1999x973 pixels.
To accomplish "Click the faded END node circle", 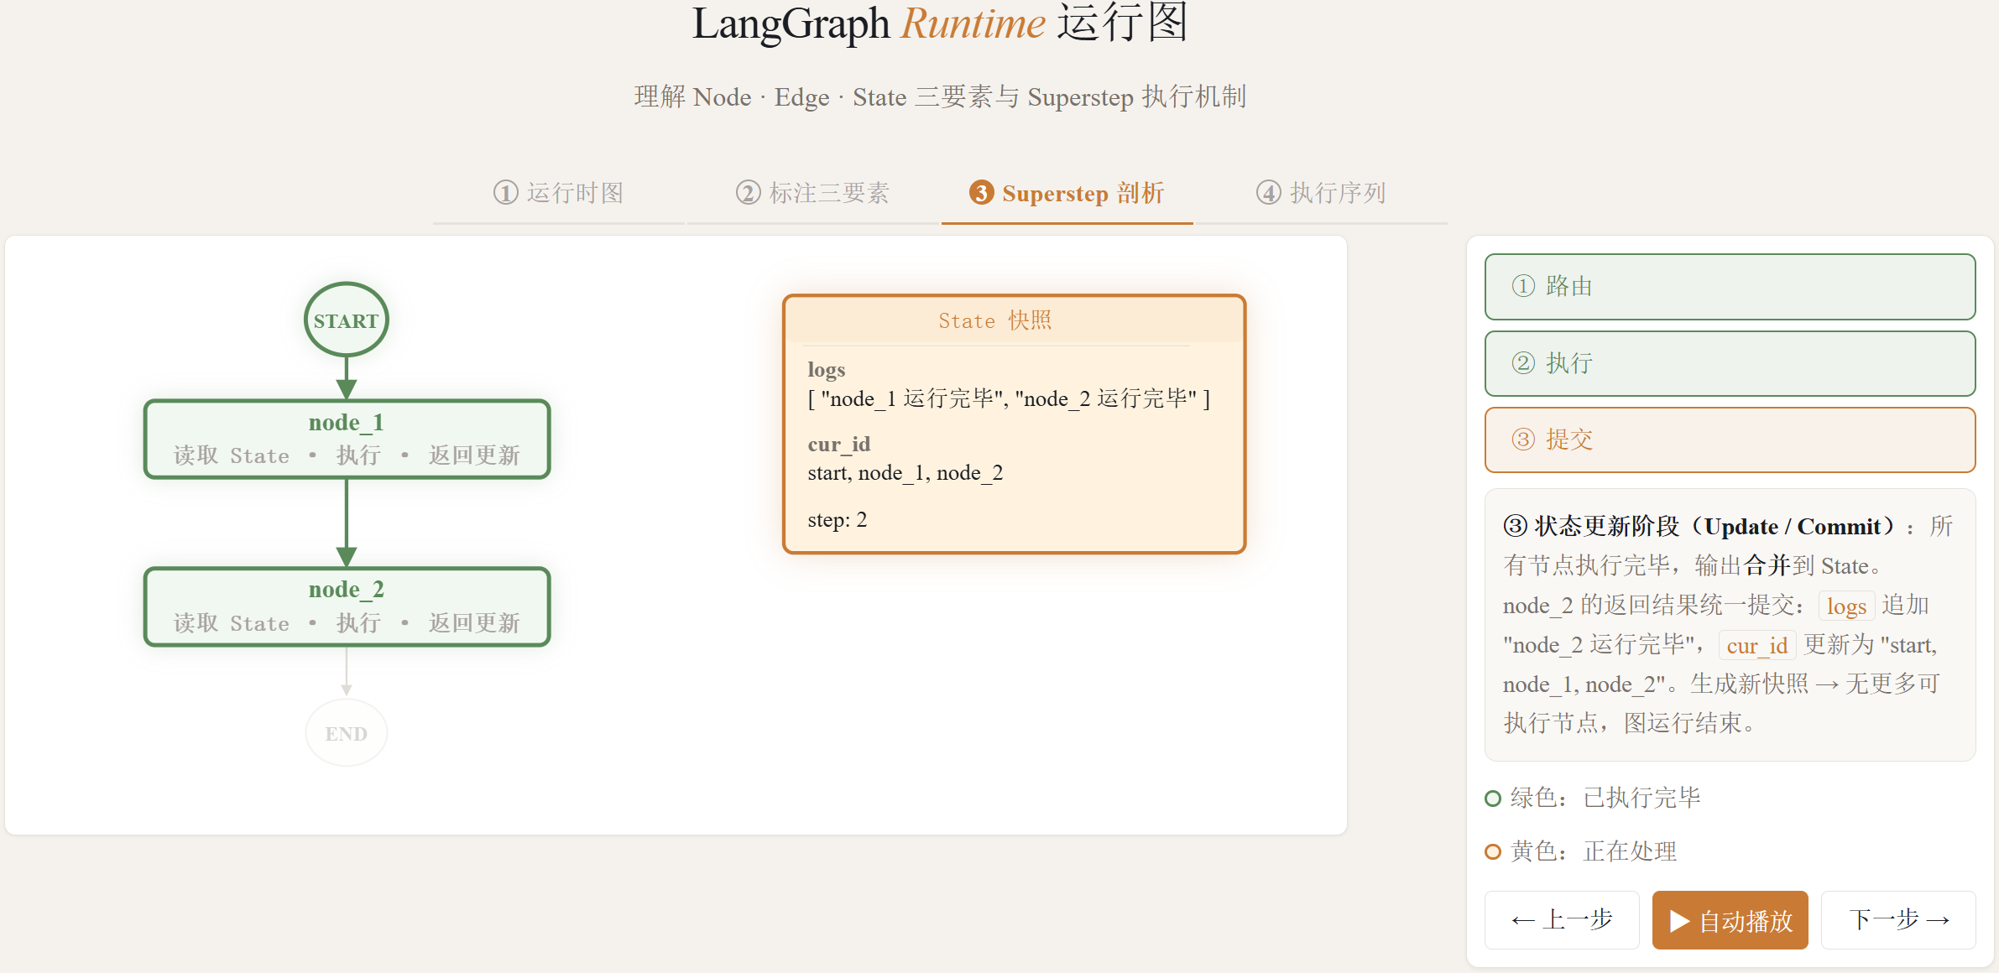I will [346, 733].
